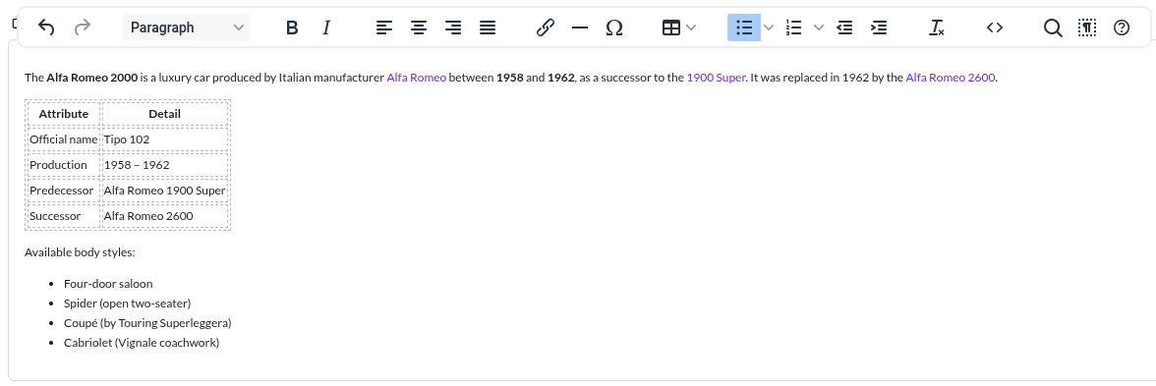Viewport: 1156px width, 386px height.
Task: Open the Paragraph block format dropdown
Action: click(x=187, y=28)
